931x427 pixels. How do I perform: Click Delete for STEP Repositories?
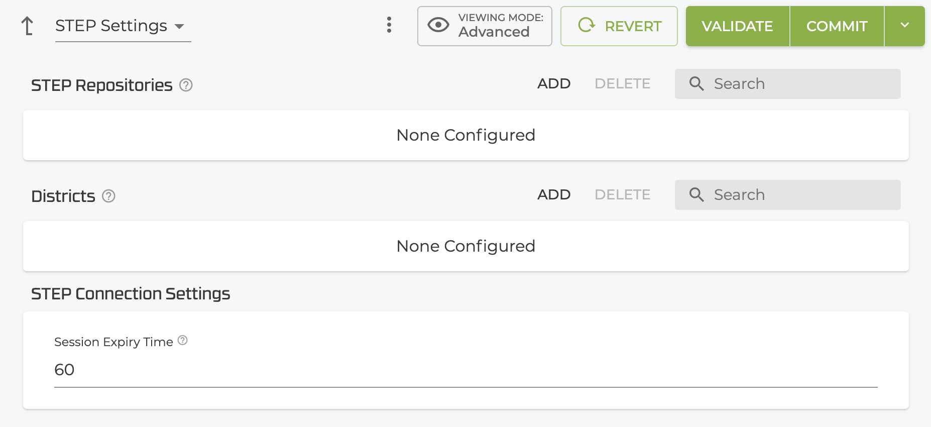[622, 83]
